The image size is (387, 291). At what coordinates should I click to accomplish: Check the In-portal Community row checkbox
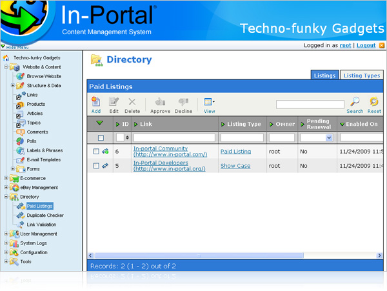[x=96, y=151]
